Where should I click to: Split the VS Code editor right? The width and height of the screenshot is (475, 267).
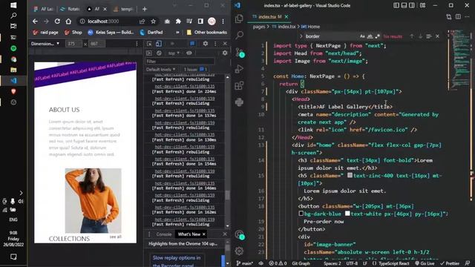458,16
